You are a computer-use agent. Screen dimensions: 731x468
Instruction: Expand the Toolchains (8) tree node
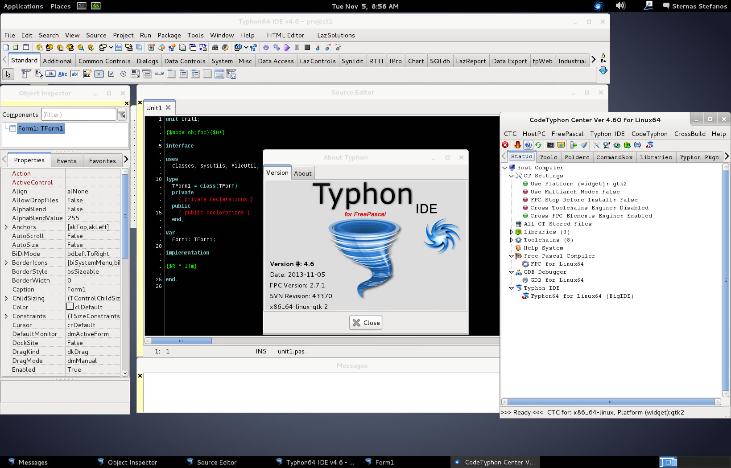point(511,240)
